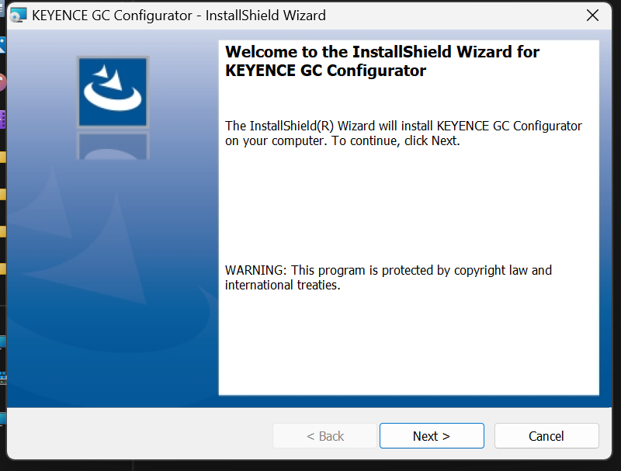Click the blue picture icon at the left edge
This screenshot has width=621, height=471.
pyautogui.click(x=2, y=45)
